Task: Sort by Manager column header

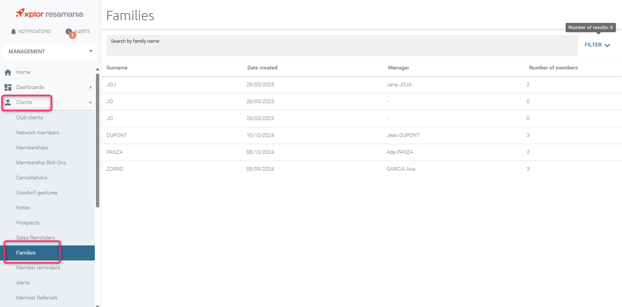Action: pyautogui.click(x=399, y=68)
